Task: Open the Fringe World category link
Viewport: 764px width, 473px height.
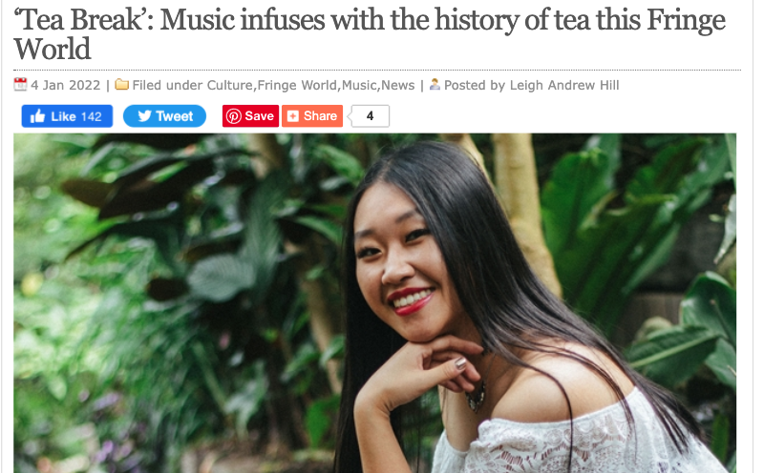Action: (297, 85)
